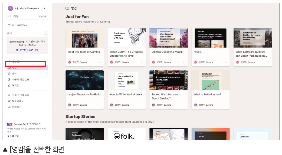The width and height of the screenshot is (282, 155).
Task: Select the 영감 sidebar item
Action: (27, 68)
